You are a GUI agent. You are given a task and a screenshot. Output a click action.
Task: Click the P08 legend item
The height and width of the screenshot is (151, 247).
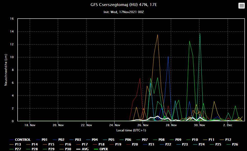click(x=161, y=140)
